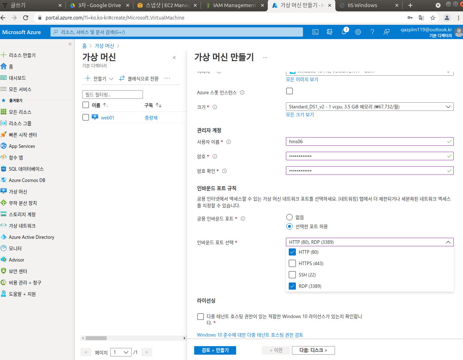463x360 pixels.
Task: Select the 없음 radio button
Action: (x=289, y=217)
